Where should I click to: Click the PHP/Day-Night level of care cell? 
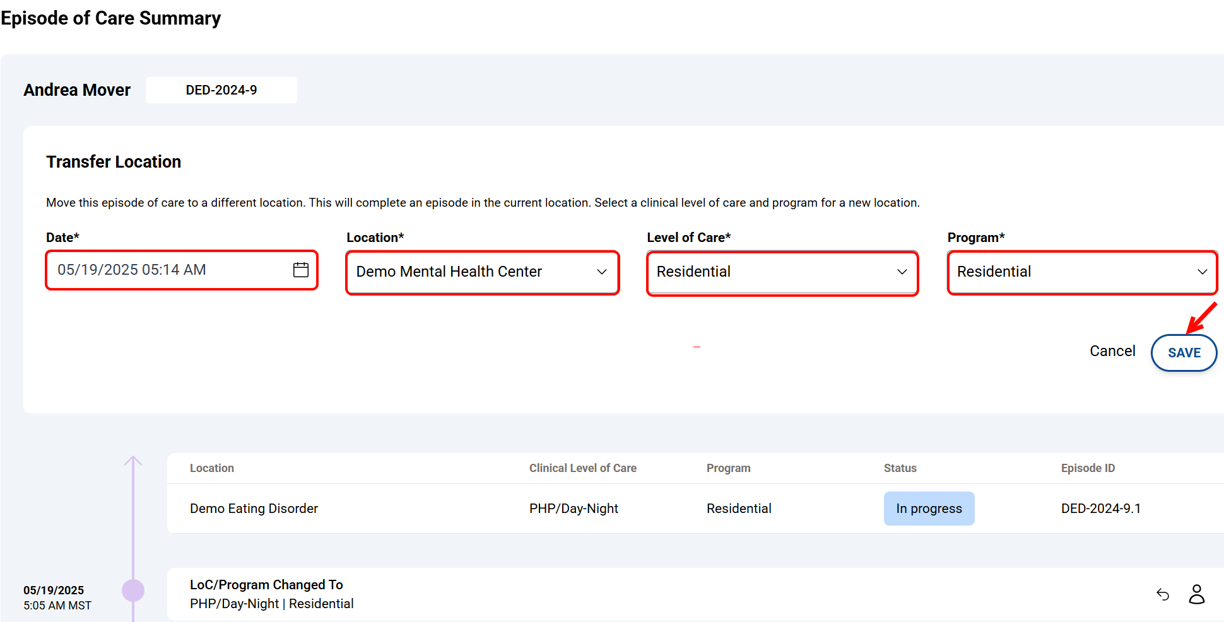[x=574, y=509]
